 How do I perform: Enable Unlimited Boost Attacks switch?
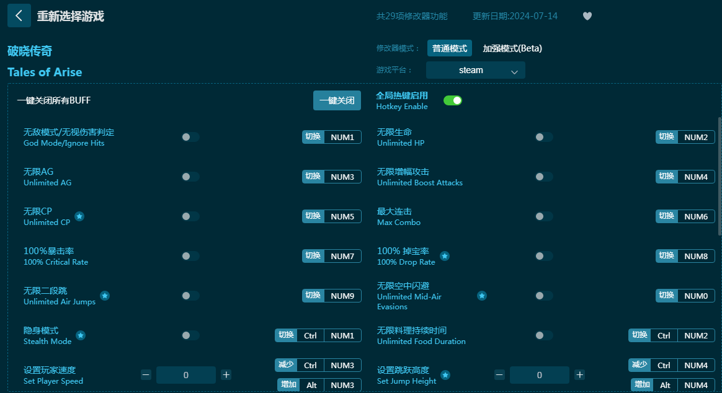point(544,177)
